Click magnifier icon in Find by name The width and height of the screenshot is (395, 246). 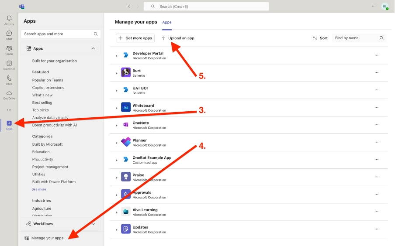[x=381, y=38]
